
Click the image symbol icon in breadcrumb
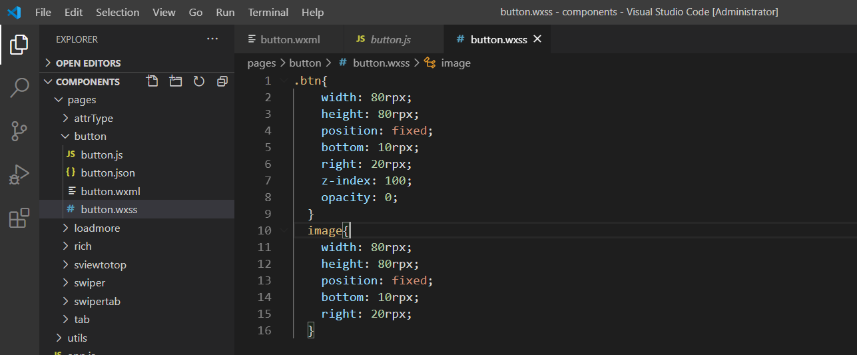[430, 63]
